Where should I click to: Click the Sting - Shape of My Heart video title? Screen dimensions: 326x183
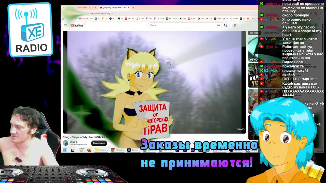(86, 137)
